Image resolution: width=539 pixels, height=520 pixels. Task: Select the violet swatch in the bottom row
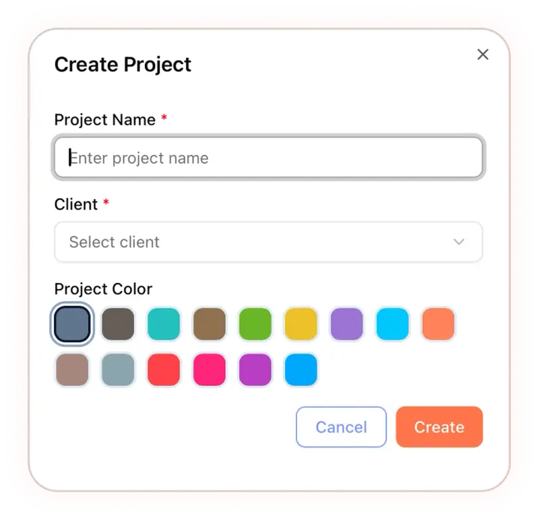[255, 370]
